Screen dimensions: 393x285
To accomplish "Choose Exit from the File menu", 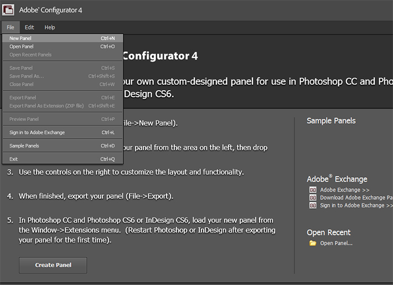I will 63,159.
